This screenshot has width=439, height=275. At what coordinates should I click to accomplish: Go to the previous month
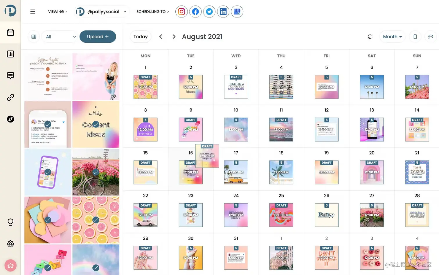[x=161, y=37]
